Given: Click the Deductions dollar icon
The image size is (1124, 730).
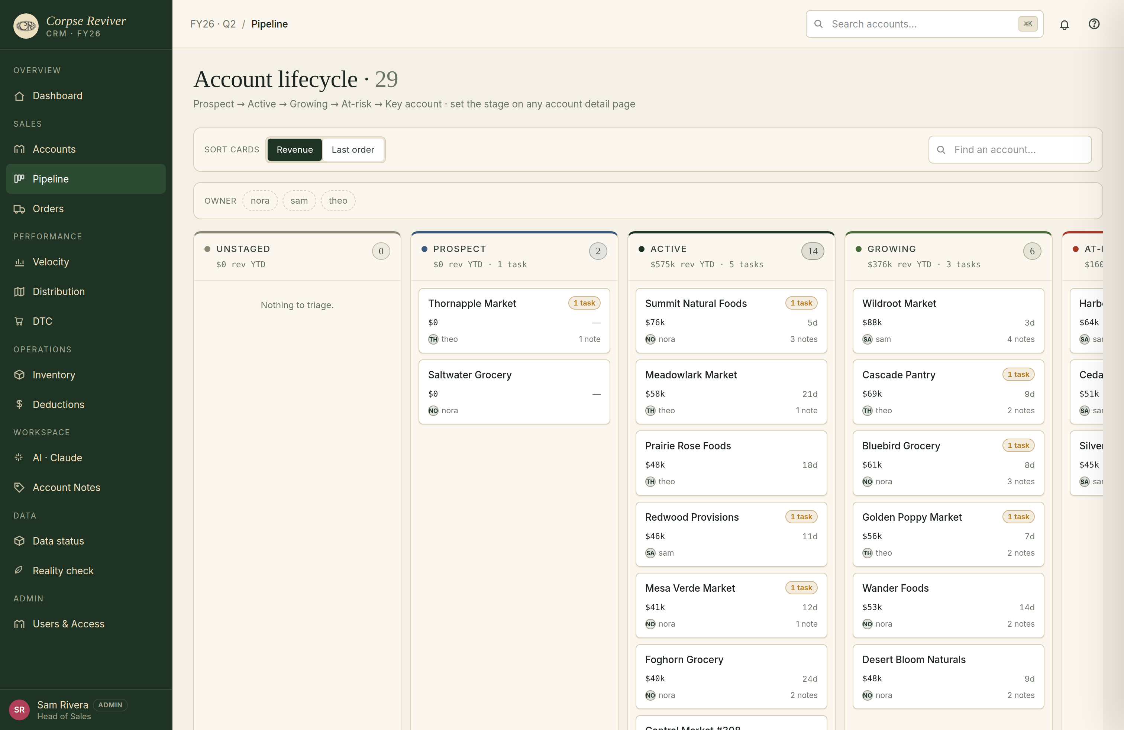Looking at the screenshot, I should click(19, 405).
